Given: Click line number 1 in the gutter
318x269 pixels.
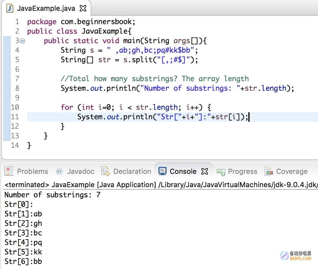Looking at the screenshot, I should coord(17,22).
